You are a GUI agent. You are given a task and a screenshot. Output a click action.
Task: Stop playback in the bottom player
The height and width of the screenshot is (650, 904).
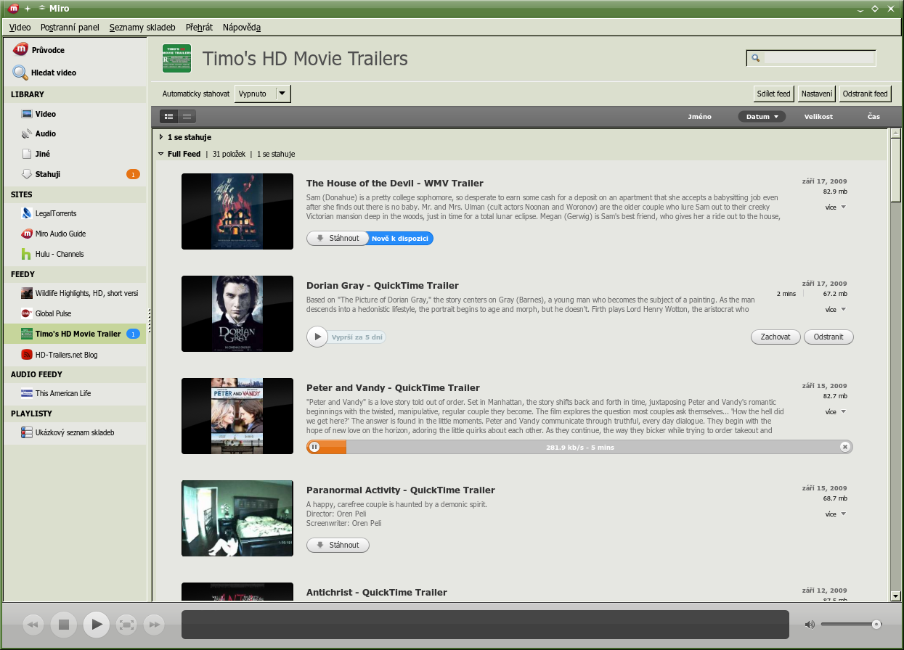click(64, 624)
